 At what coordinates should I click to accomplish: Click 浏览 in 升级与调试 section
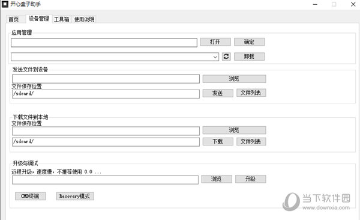[x=217, y=179]
